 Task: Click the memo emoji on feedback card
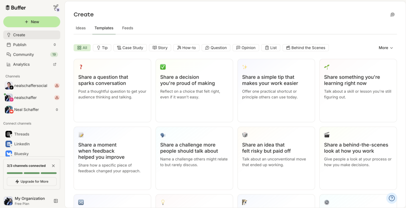pos(81,135)
